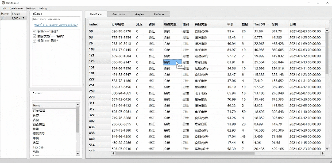Click date cell 2021-03-17 00:00:00

[307, 87]
